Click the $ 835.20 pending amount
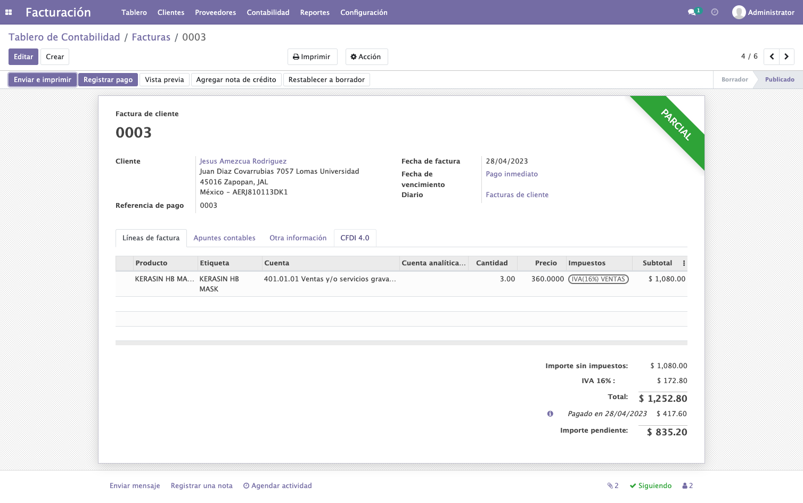 (667, 432)
